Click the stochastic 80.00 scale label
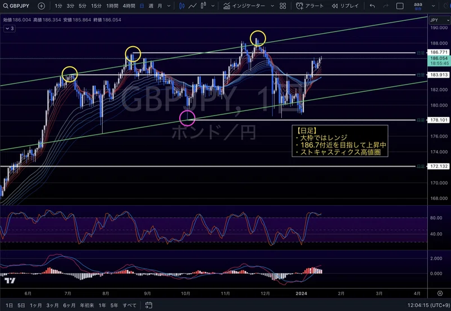 [436, 218]
